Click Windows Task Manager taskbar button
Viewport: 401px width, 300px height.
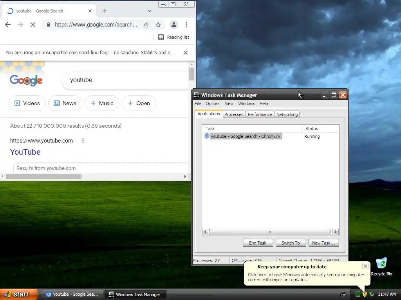pos(135,295)
